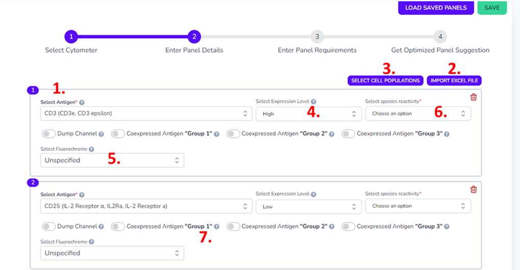Click help icon beside Dump Channel in row 2
This screenshot has height=270, width=520.
coord(101,227)
